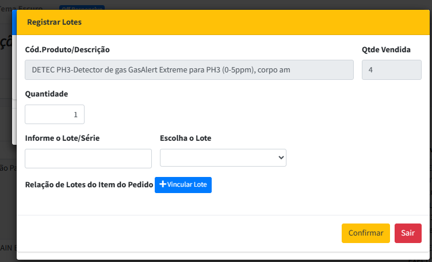The width and height of the screenshot is (432, 262).
Task: Click the Informe o Lote/Série label
Action: point(62,138)
